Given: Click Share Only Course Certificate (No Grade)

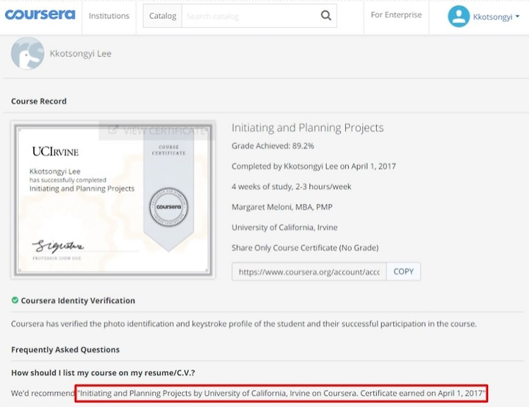Looking at the screenshot, I should pyautogui.click(x=305, y=248).
